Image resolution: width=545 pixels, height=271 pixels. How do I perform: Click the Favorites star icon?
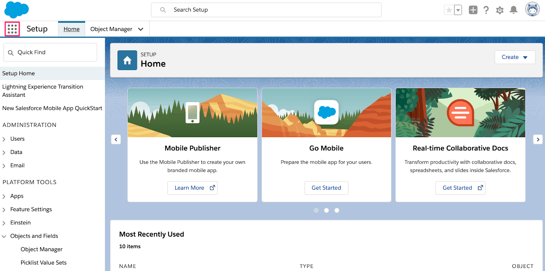tap(449, 10)
